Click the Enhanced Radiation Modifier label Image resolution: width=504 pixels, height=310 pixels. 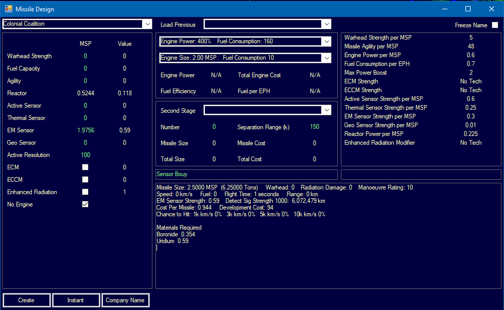coord(379,143)
